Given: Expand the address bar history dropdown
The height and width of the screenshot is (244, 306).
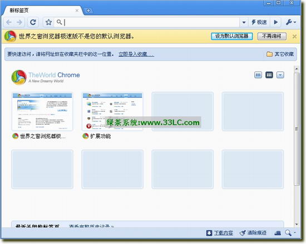Looking at the screenshot, I should (x=244, y=22).
